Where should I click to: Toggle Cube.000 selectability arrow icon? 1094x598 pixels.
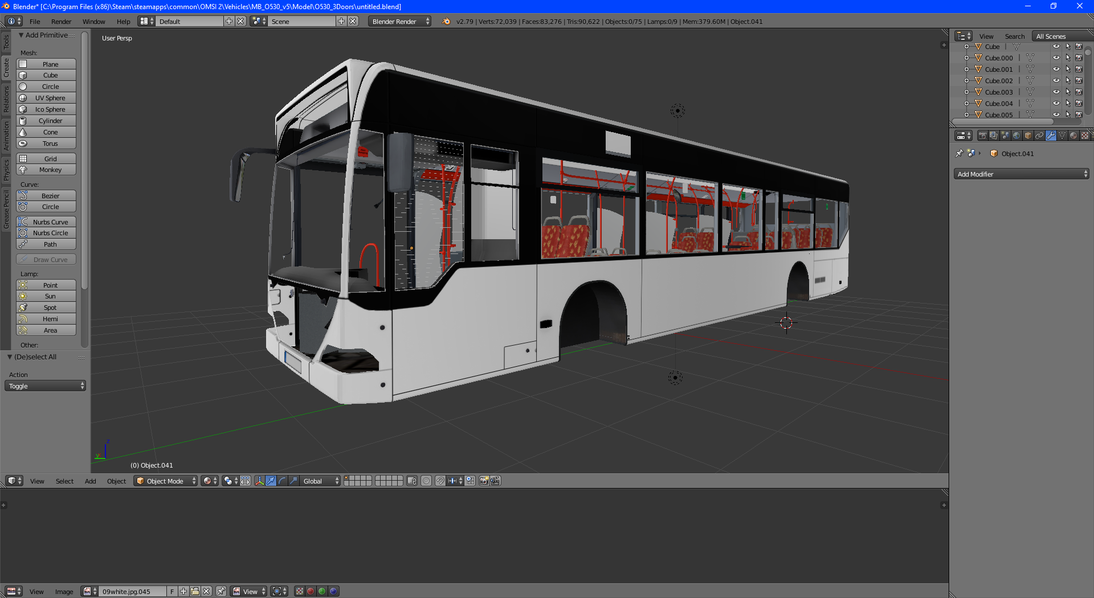1068,58
